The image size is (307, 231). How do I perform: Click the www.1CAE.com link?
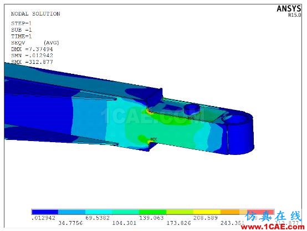[273, 227]
